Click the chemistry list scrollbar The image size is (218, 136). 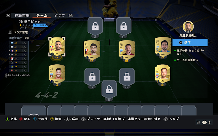point(28,57)
